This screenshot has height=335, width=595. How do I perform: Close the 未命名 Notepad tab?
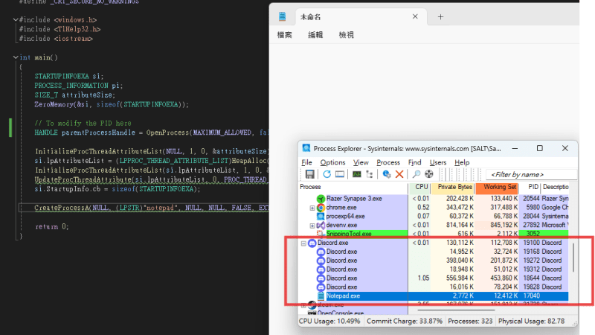click(x=415, y=16)
